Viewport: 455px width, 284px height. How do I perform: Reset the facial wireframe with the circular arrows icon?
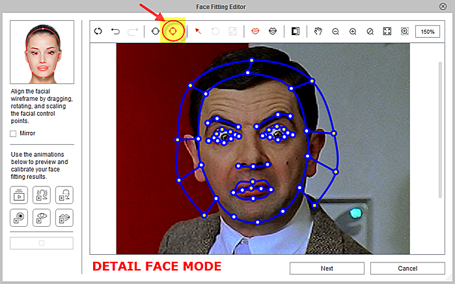[98, 31]
